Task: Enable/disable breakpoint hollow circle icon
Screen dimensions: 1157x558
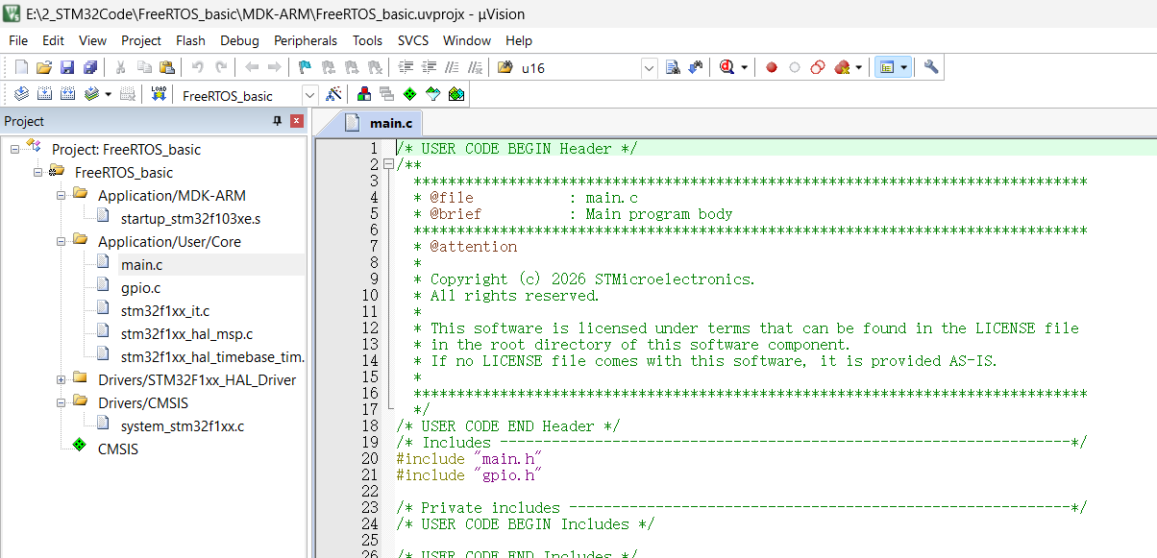Action: pos(795,67)
